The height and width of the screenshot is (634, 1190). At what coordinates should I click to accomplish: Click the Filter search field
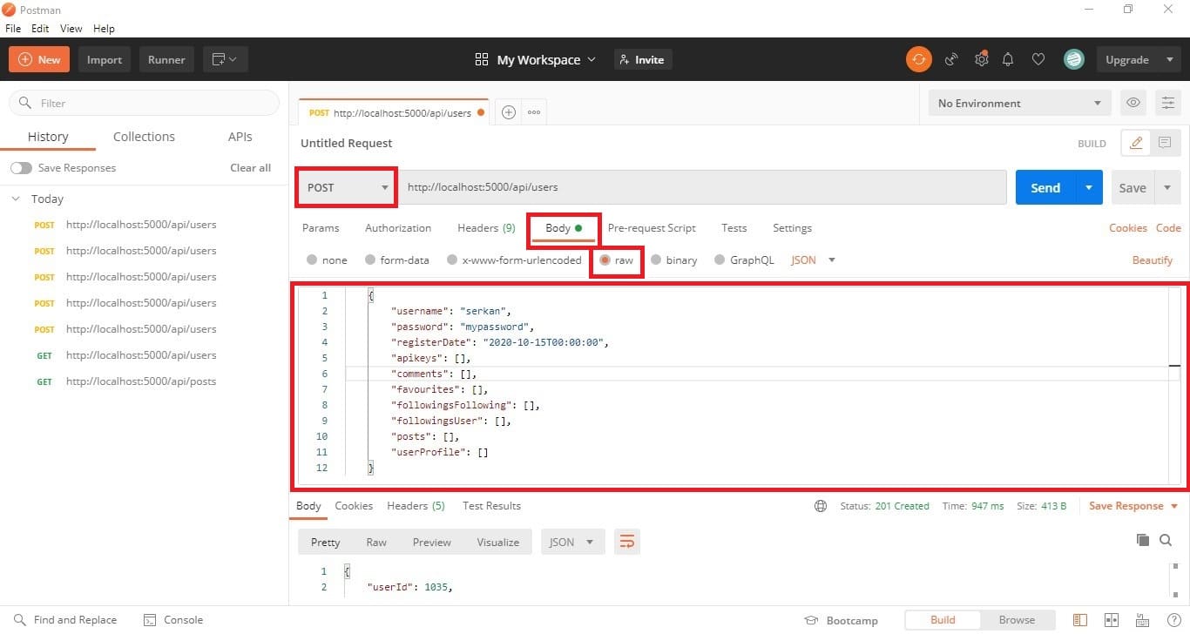pyautogui.click(x=144, y=103)
